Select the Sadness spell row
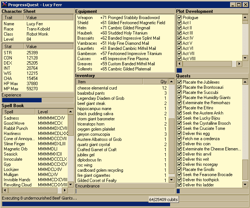Image resolution: width=250 pixels, height=208 pixels. point(35,118)
